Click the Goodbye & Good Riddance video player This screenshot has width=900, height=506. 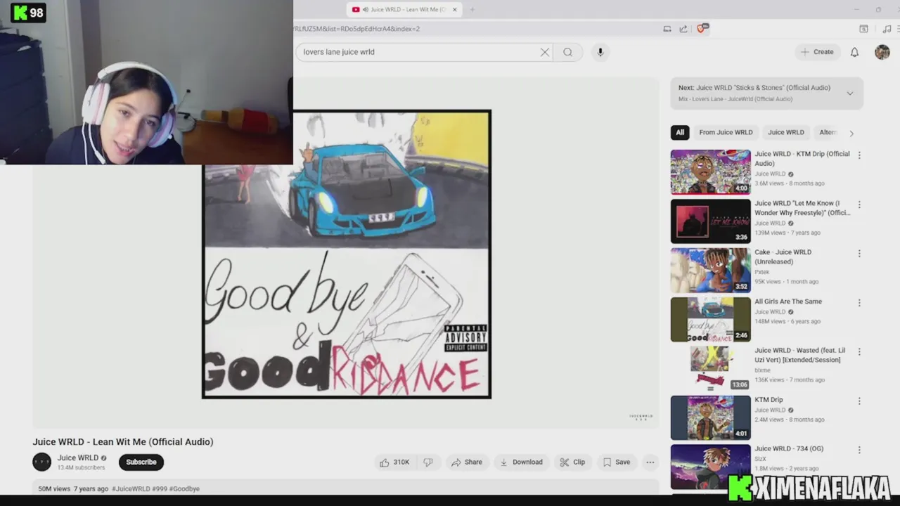click(347, 254)
